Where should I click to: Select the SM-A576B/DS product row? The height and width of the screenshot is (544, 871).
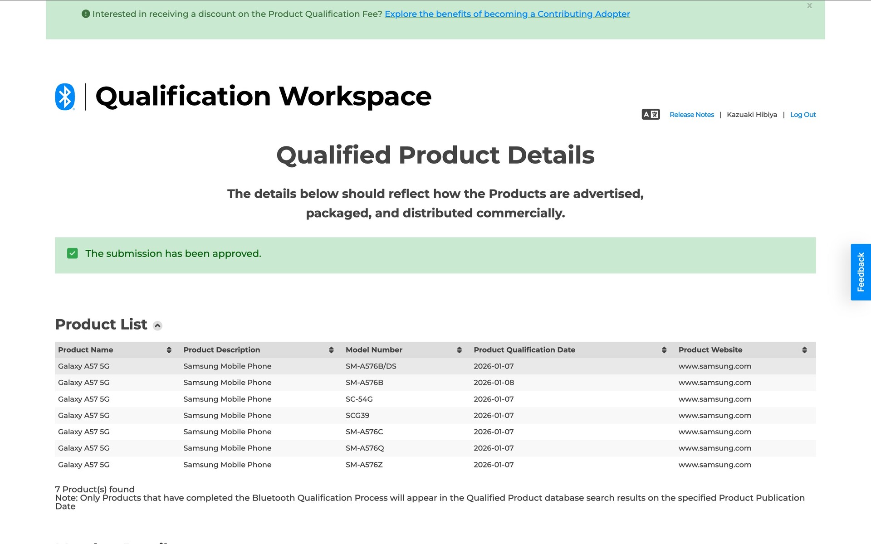(371, 366)
